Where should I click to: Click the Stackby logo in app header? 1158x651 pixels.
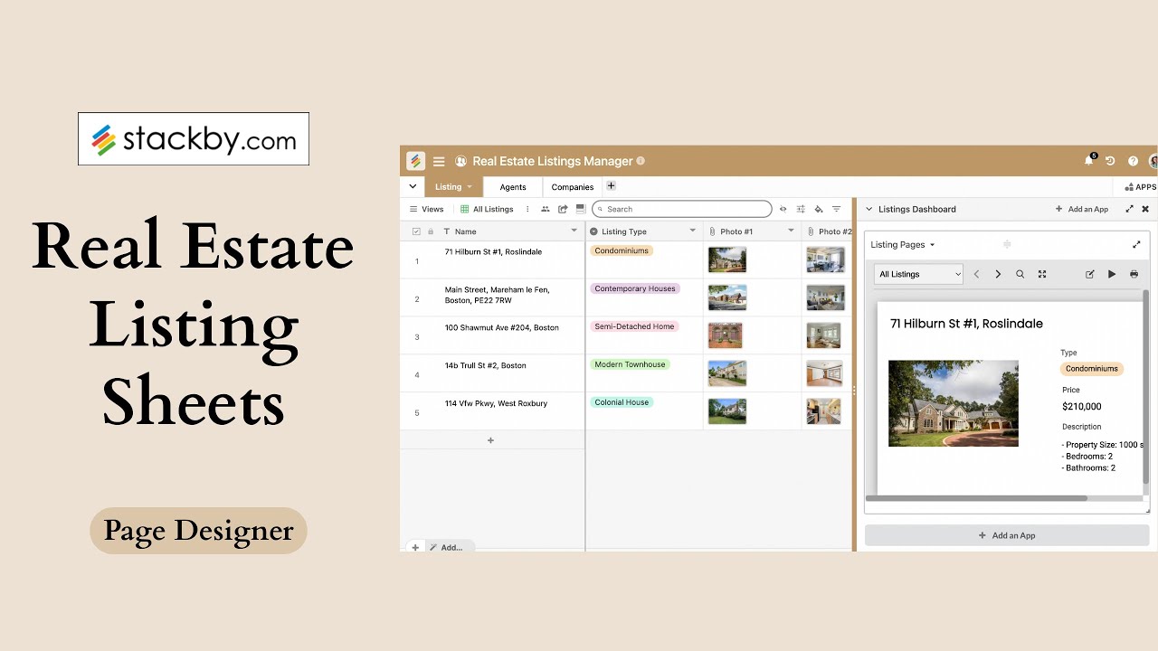pos(415,161)
